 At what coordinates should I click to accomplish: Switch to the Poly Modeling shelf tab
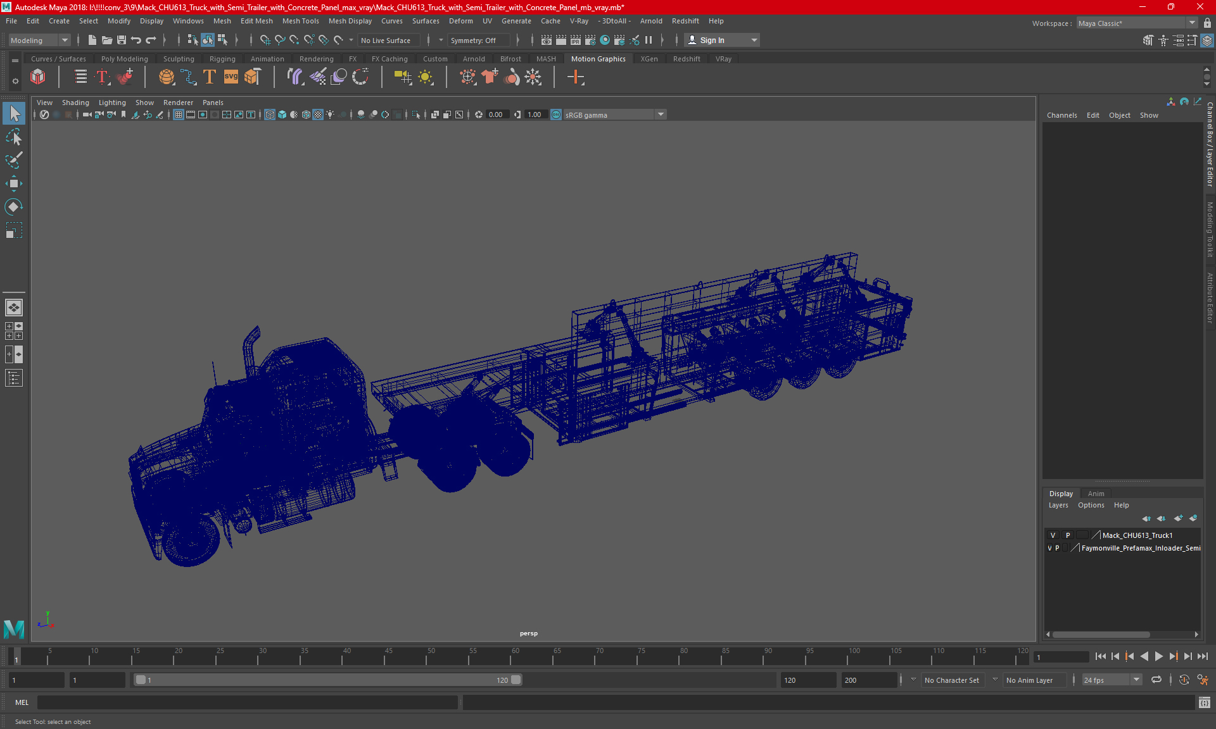coord(124,59)
